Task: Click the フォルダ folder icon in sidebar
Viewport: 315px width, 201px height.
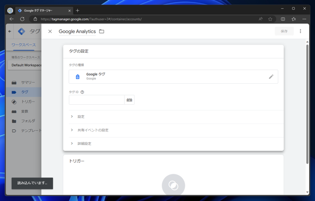Action: (14, 121)
